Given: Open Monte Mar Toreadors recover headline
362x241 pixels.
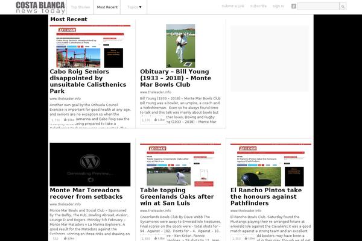Looking at the screenshot, I should coord(86,193).
